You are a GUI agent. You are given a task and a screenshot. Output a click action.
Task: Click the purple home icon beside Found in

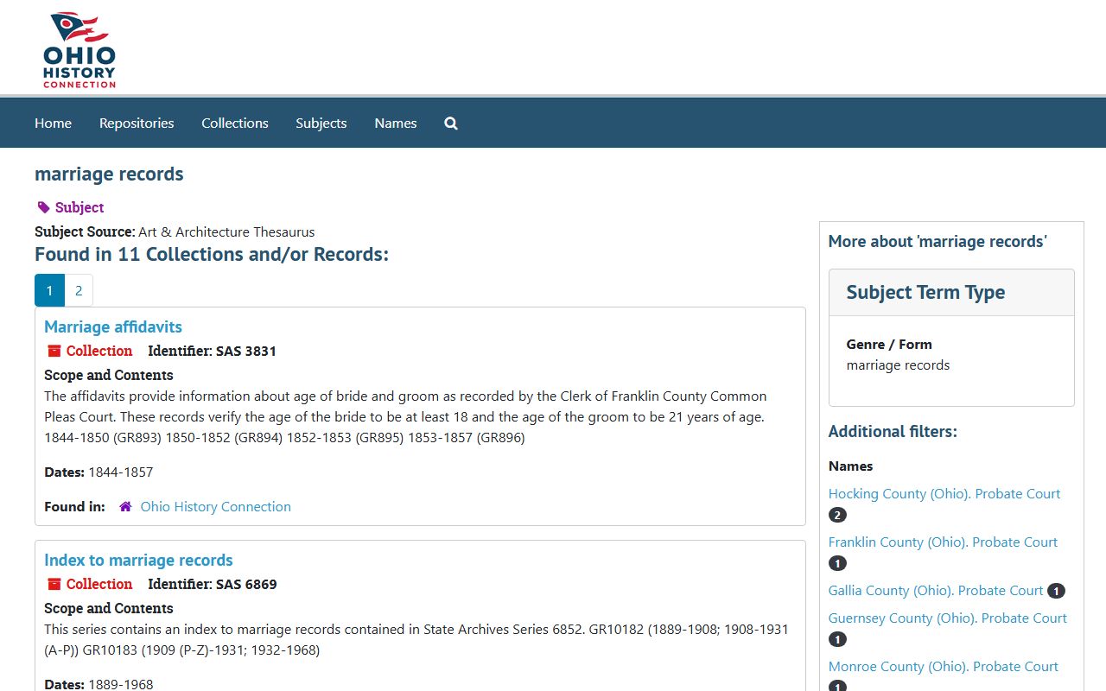[125, 506]
